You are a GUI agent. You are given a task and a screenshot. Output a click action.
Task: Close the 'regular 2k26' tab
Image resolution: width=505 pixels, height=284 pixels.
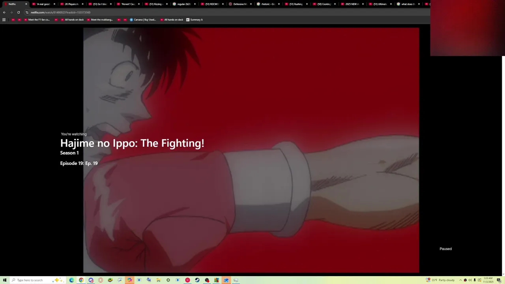195,4
